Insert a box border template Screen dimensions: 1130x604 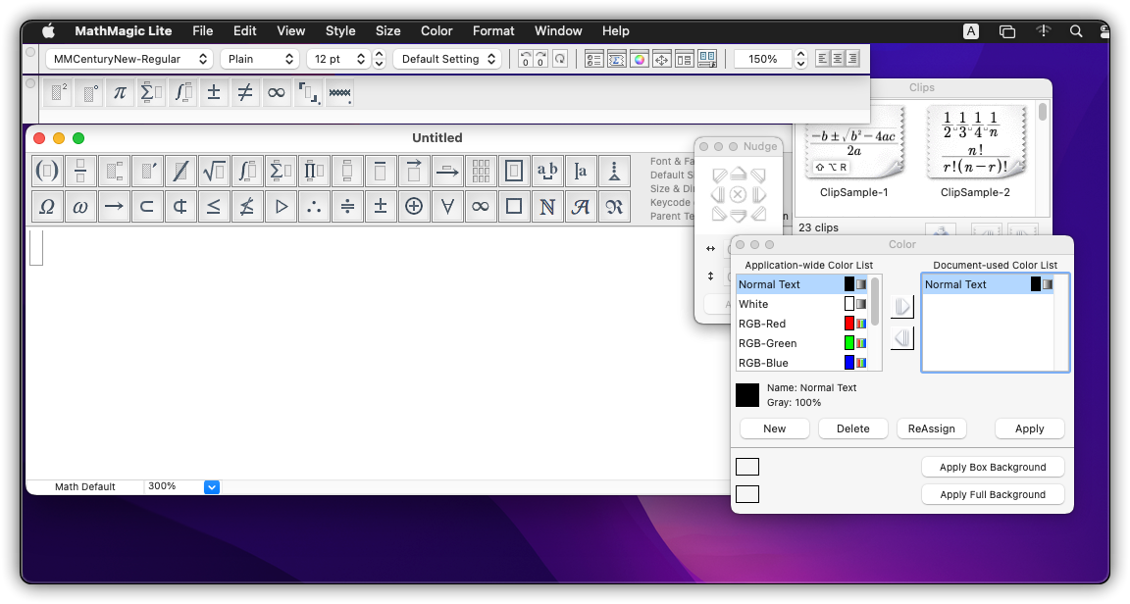point(514,172)
